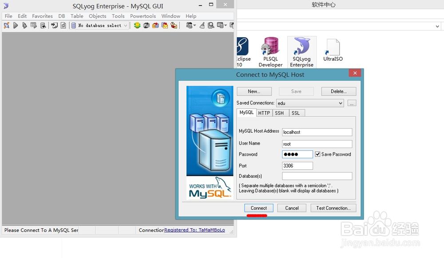The image size is (444, 258).
Task: Click the Save connection button
Action: (x=296, y=91)
